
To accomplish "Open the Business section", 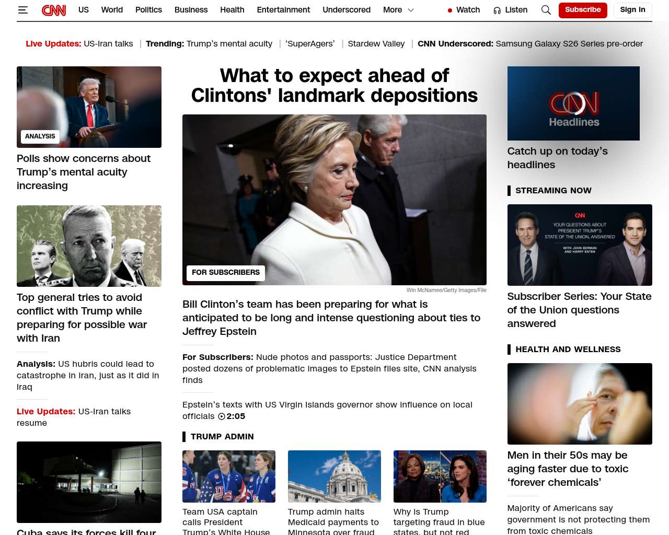I will 191,10.
